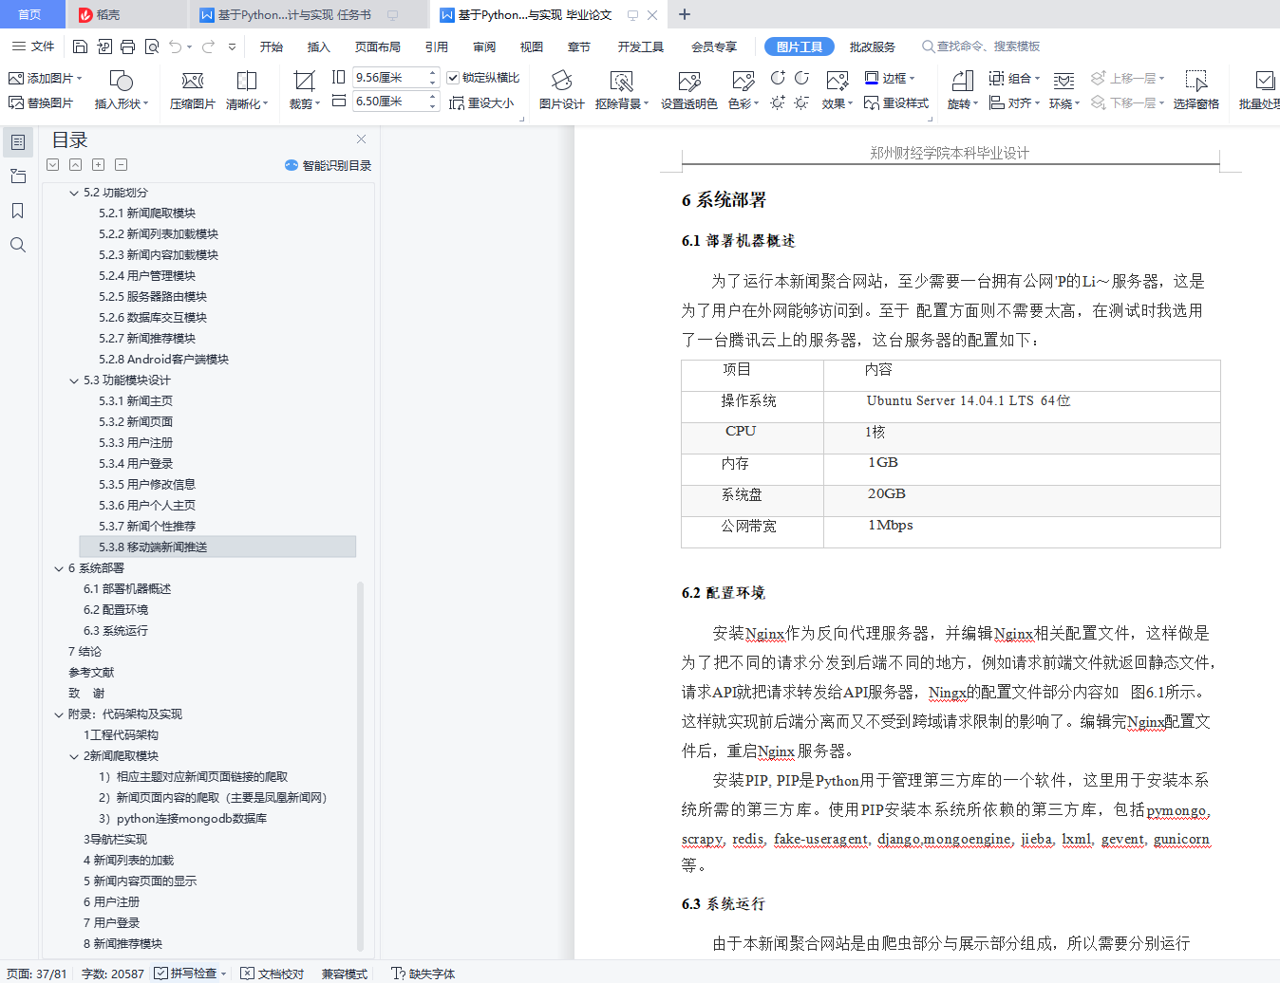The width and height of the screenshot is (1280, 983).
Task: Jump to 参考文献 in the outline
Action: (91, 673)
